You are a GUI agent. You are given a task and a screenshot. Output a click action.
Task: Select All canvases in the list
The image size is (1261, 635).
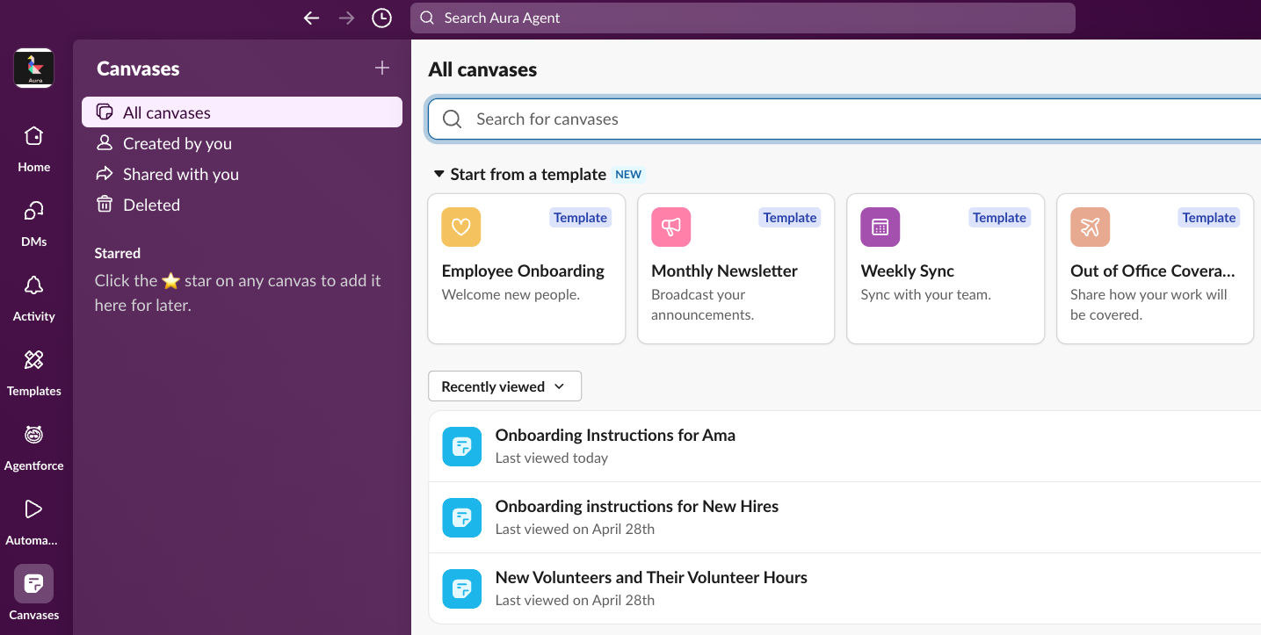click(242, 112)
